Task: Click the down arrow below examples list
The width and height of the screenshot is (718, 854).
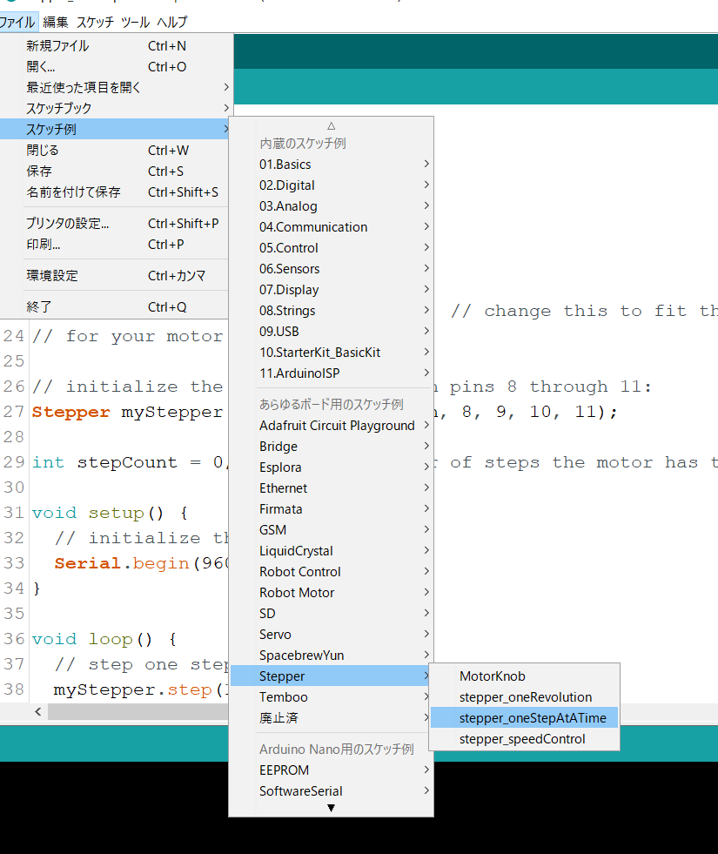Action: [331, 808]
